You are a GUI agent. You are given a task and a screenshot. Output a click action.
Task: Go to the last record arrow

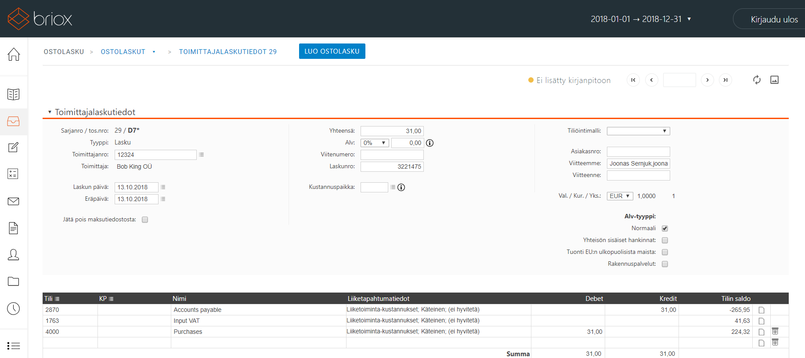click(726, 80)
